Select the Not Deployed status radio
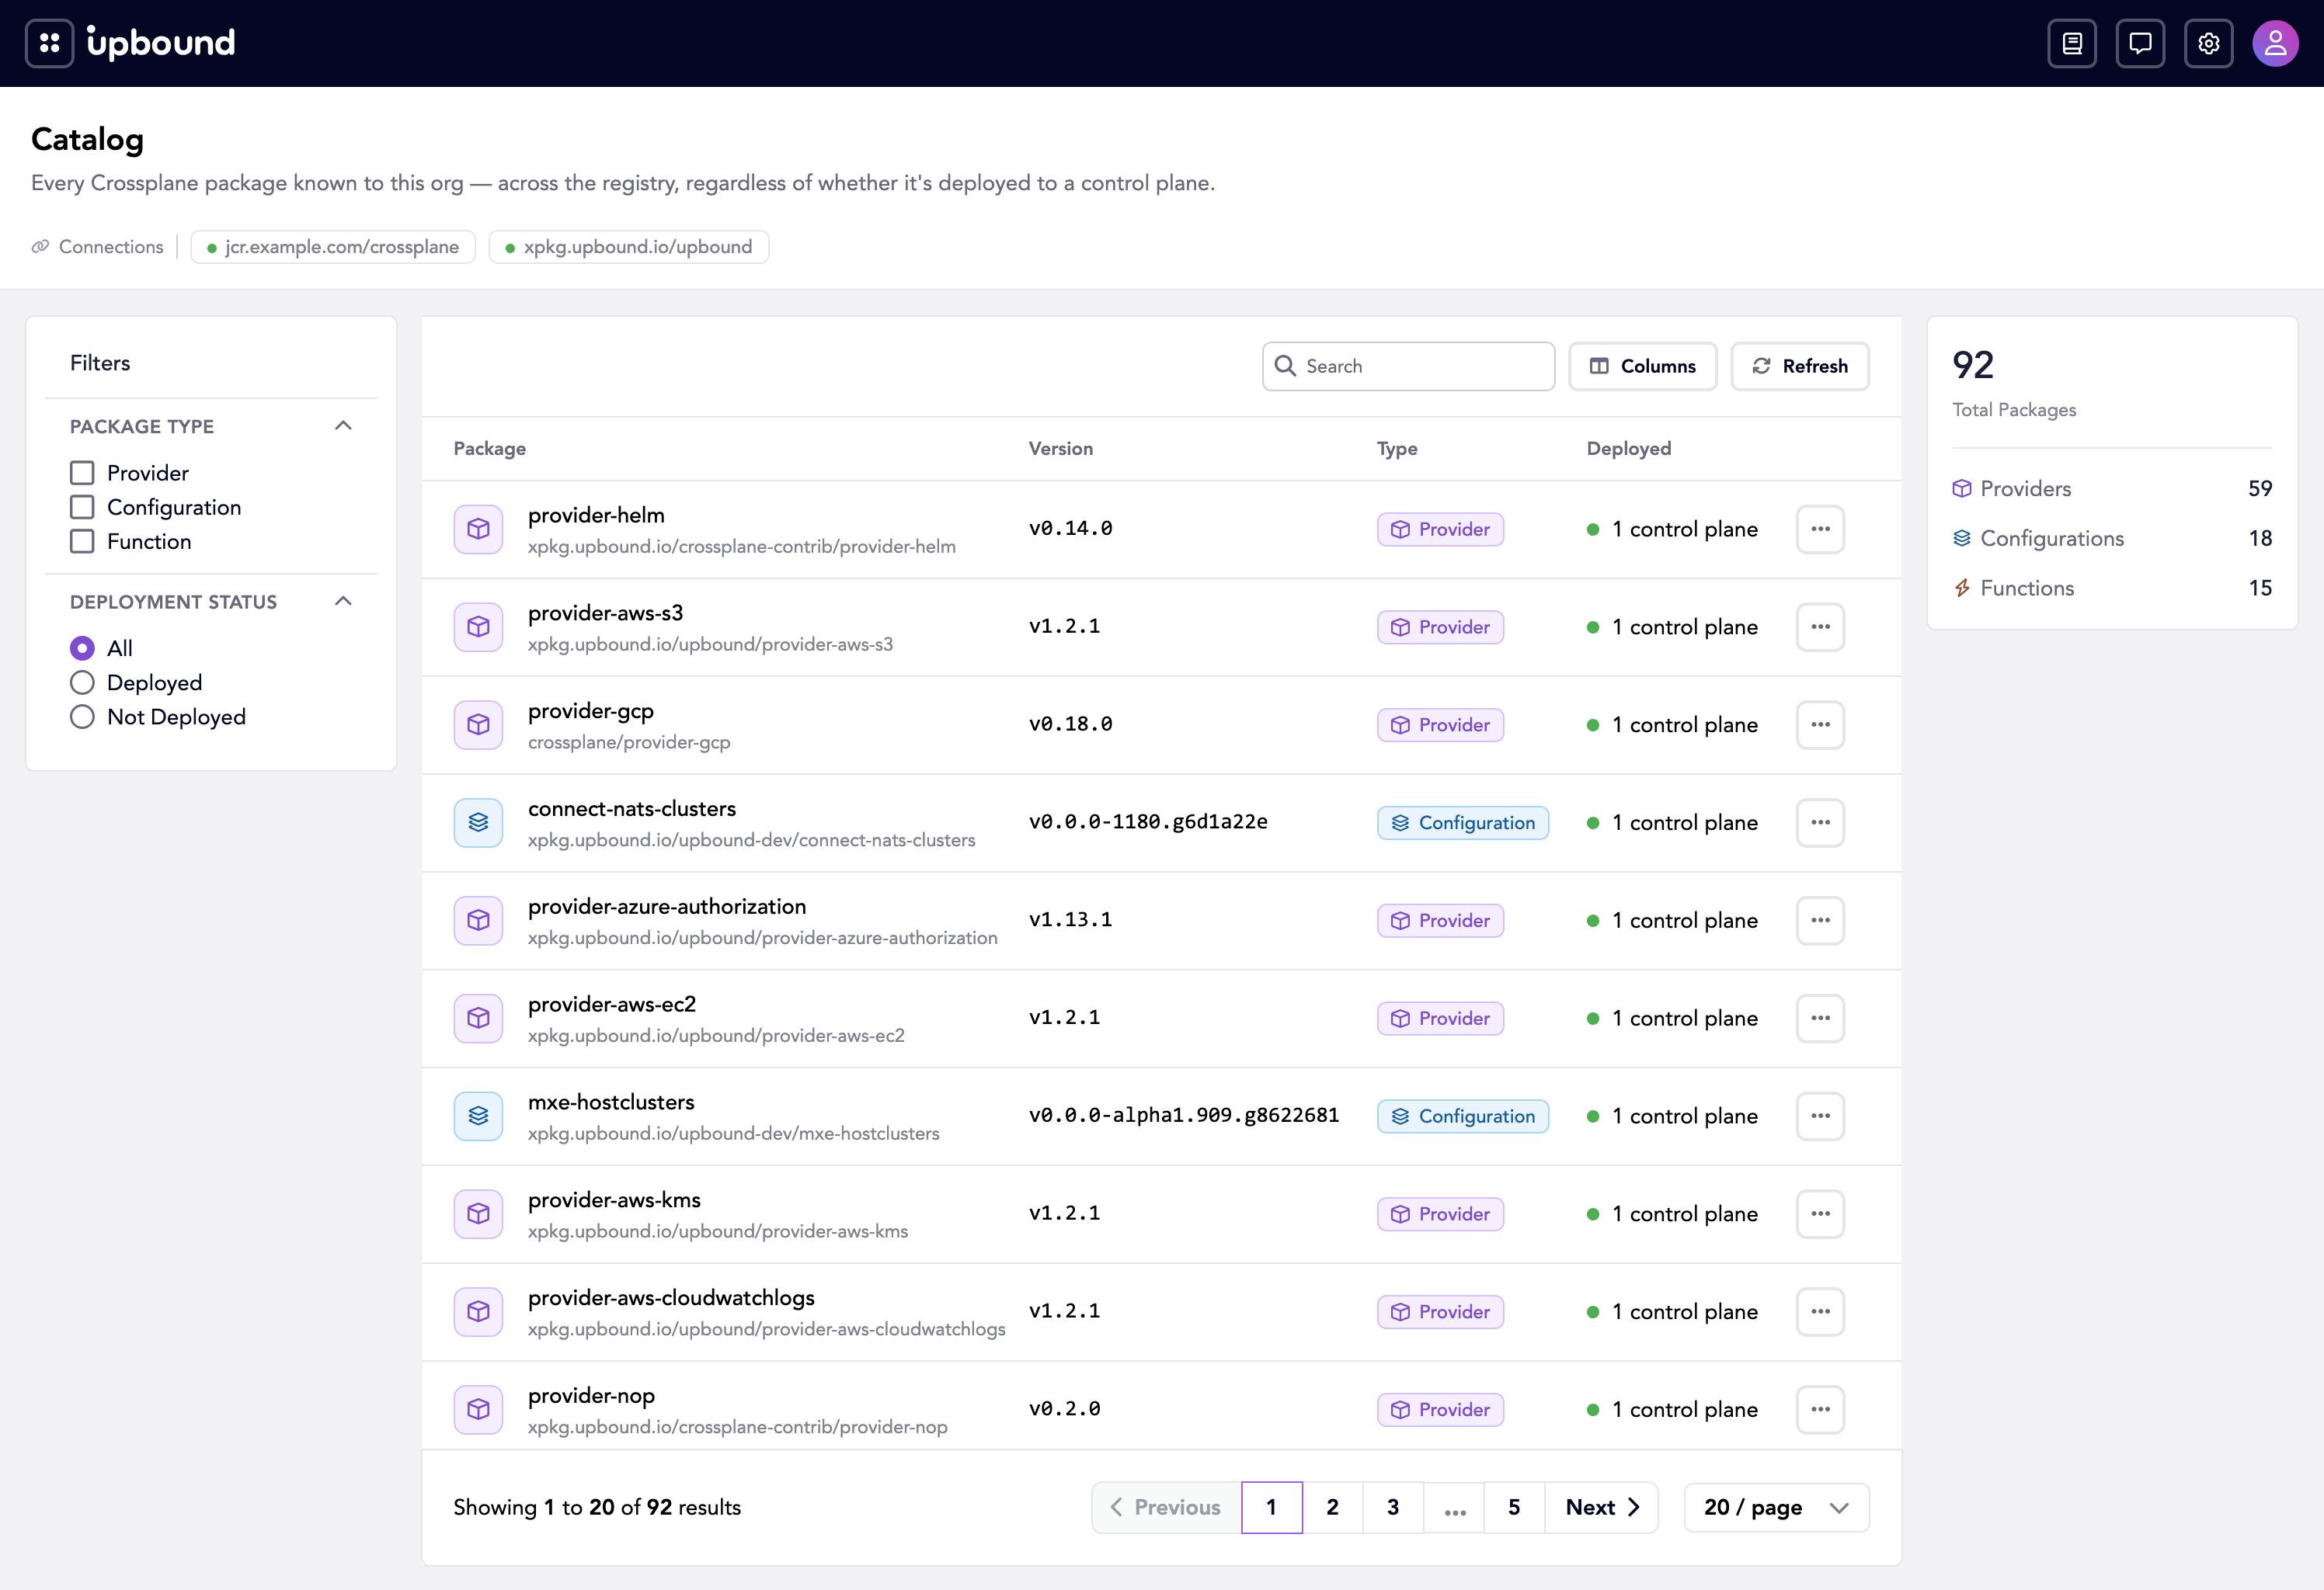This screenshot has width=2324, height=1590. pyautogui.click(x=82, y=717)
